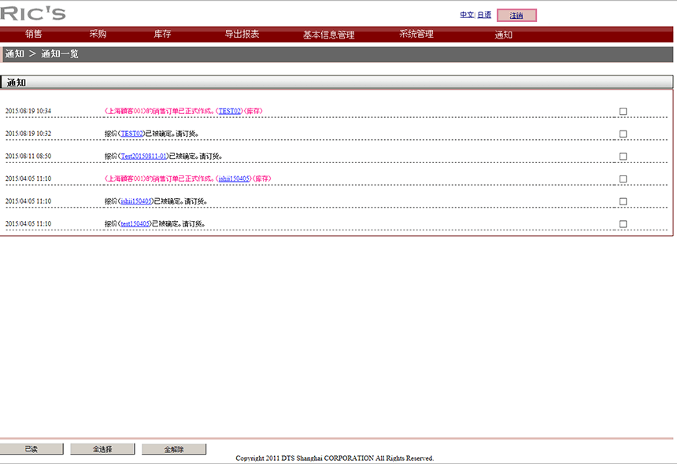Open the 导出报表 menu
677x464 pixels.
242,35
